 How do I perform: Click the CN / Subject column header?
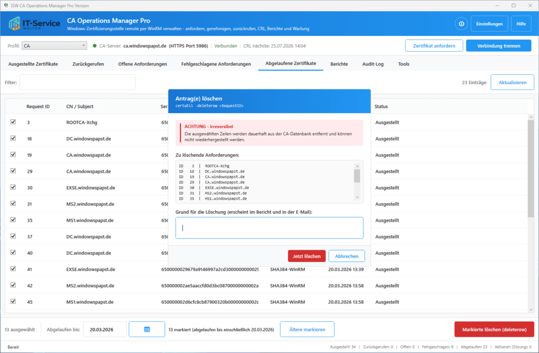[x=80, y=106]
